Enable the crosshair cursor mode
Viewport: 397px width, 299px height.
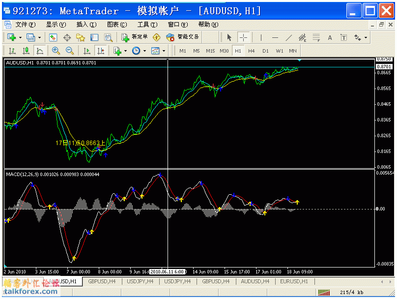tap(243, 37)
